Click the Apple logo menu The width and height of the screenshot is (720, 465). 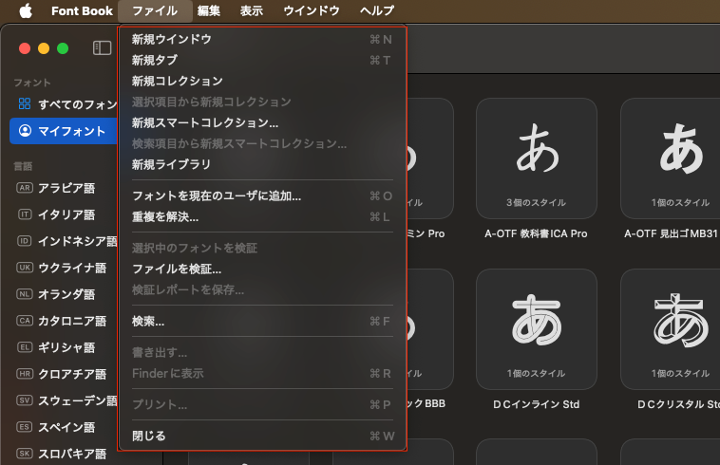[x=26, y=11]
